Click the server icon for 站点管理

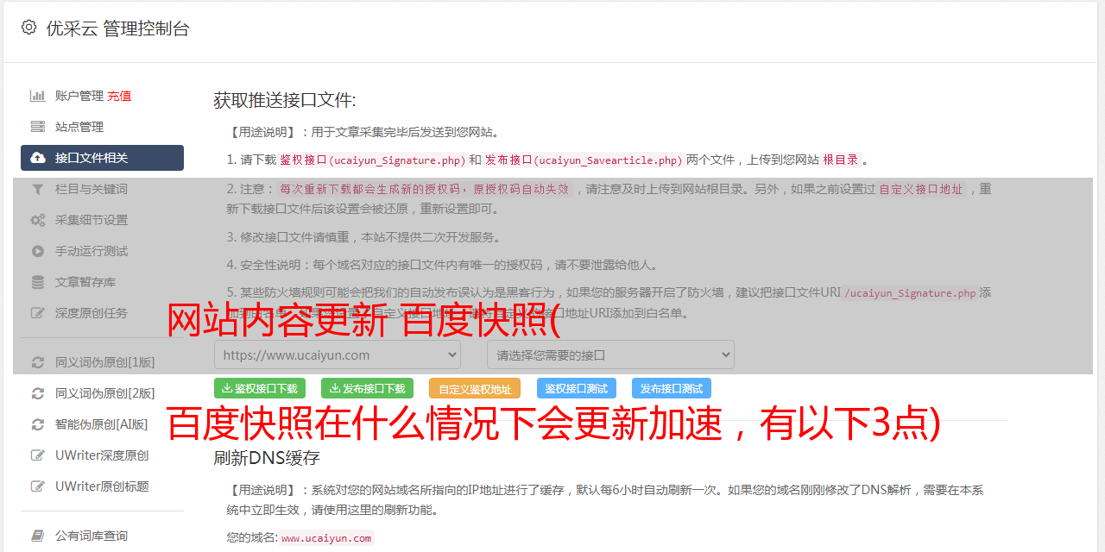tap(38, 127)
